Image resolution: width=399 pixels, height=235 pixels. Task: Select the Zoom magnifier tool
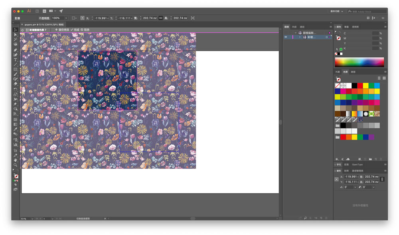point(16,164)
